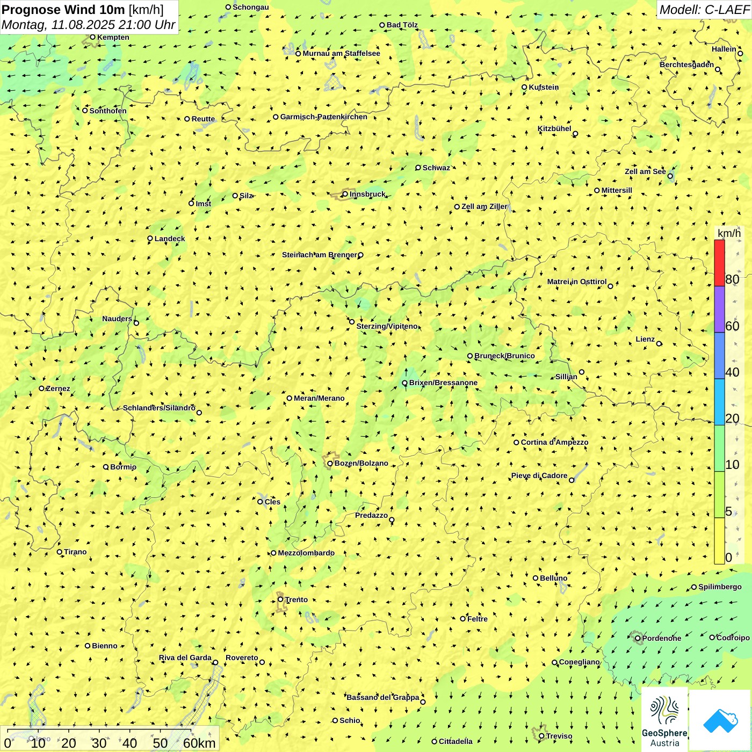Click the "Lienz" city label
The image size is (752, 752).
[645, 339]
